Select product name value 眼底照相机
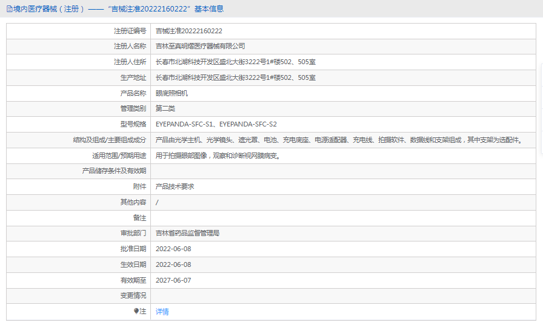The image size is (543, 325). (172, 93)
